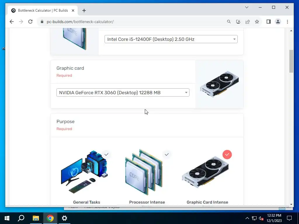Open the Windows Start menu
299x224 pixels.
click(x=7, y=218)
